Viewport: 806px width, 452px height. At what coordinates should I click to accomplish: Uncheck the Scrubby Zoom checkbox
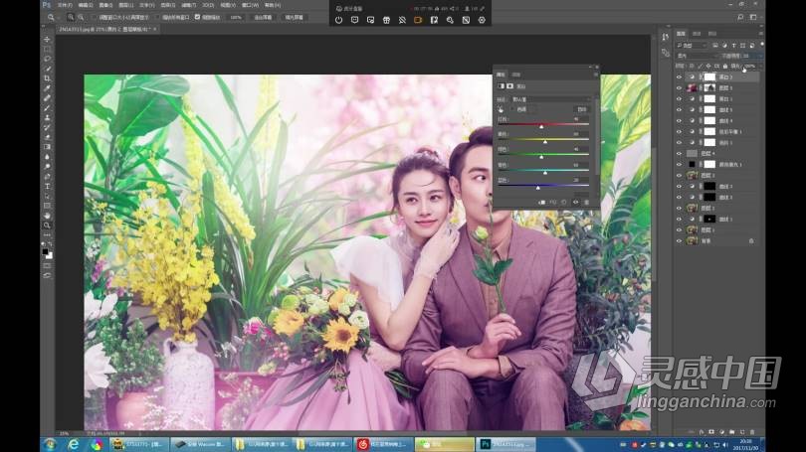(197, 17)
